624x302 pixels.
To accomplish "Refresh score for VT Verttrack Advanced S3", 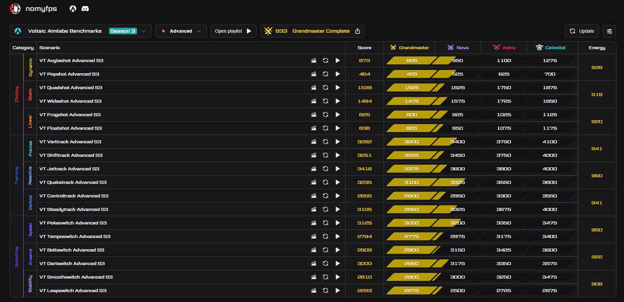I will 326,141.
